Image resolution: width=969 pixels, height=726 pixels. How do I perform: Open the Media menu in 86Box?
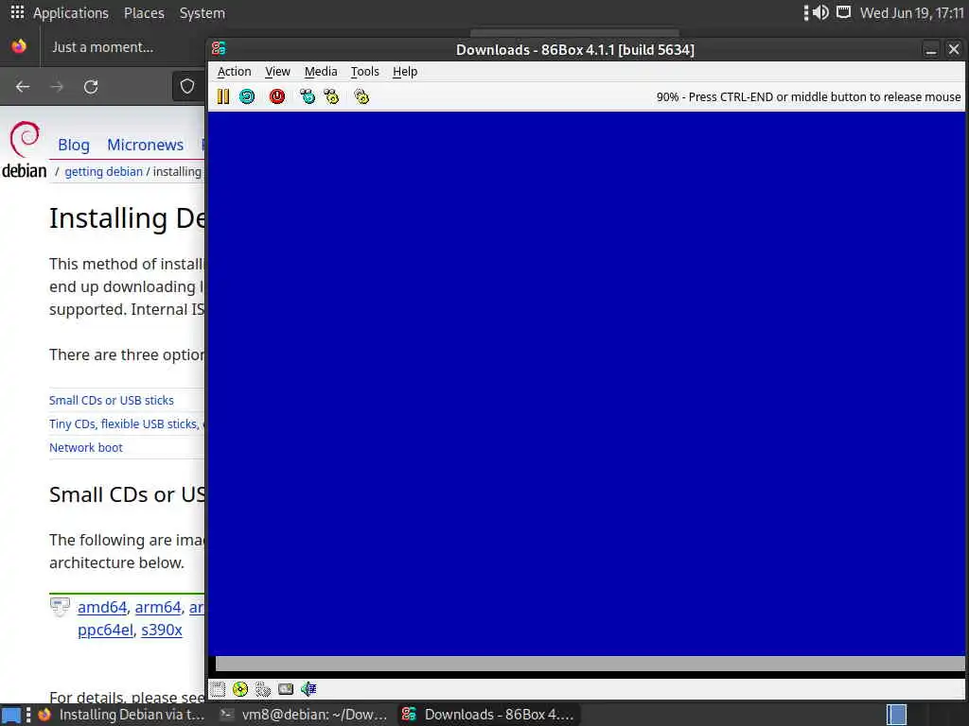point(321,72)
